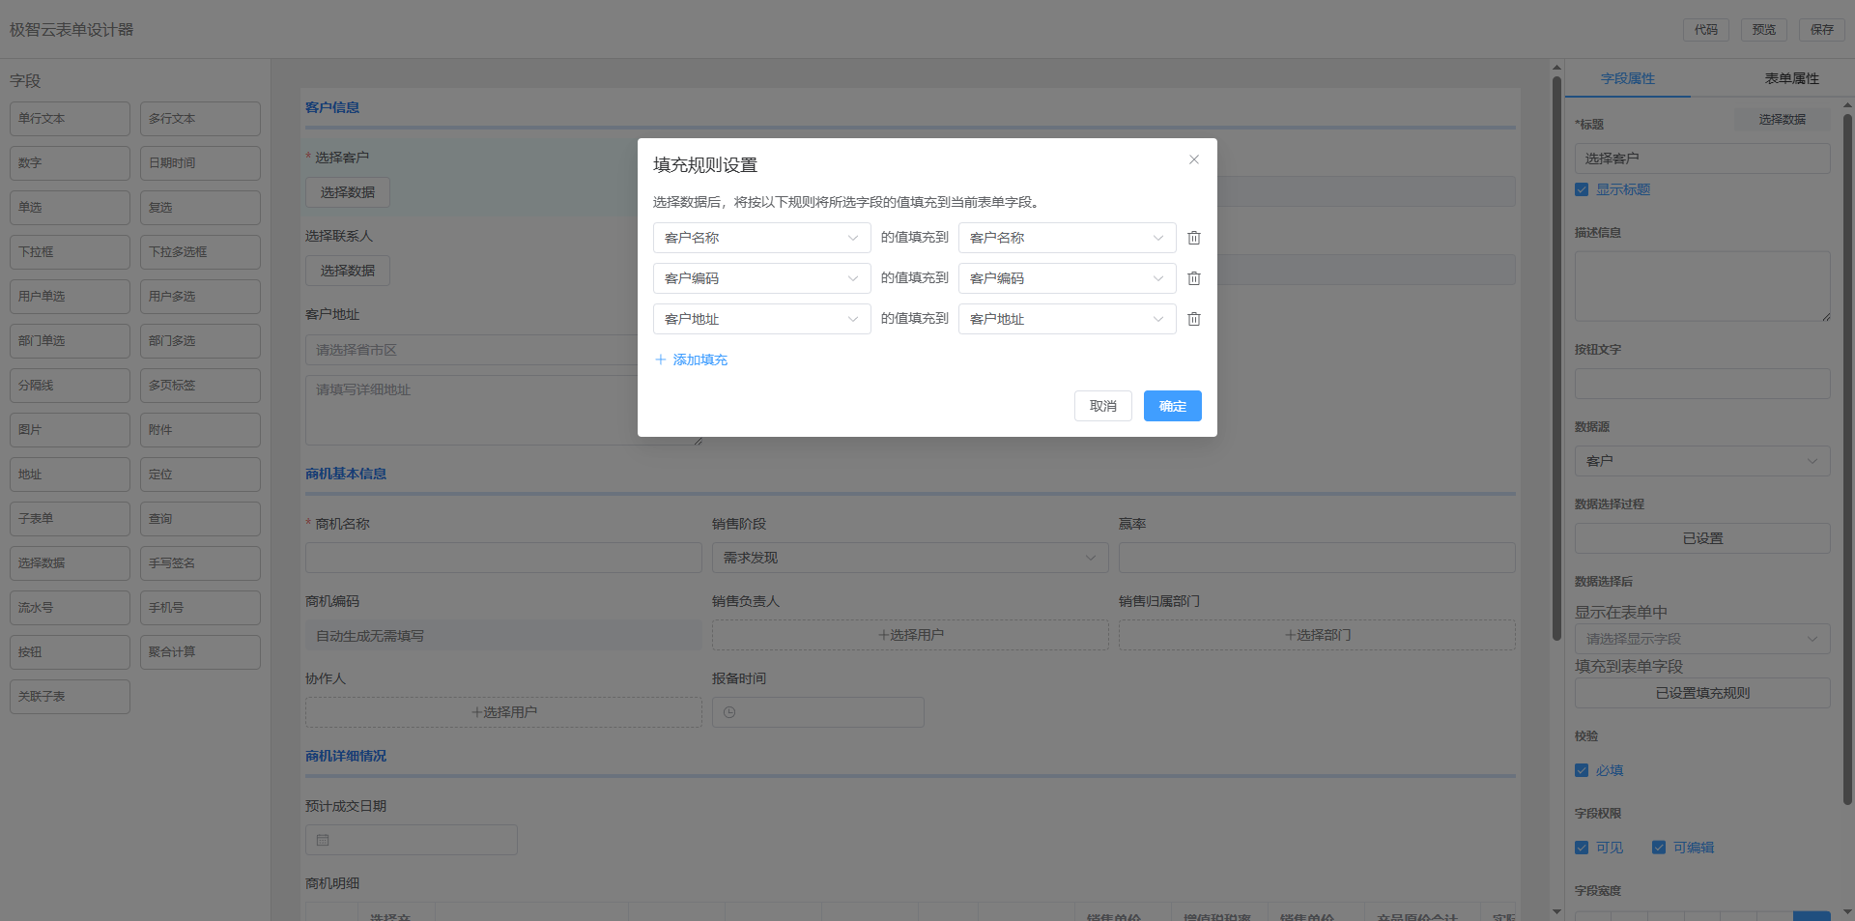Delete the 客户地址 fill rule row
The width and height of the screenshot is (1855, 921).
(x=1194, y=319)
